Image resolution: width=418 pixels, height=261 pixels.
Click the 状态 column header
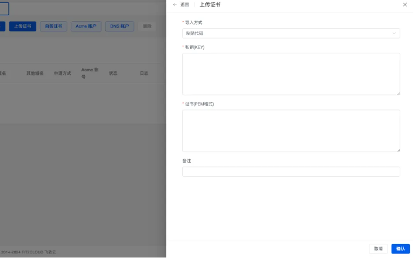[113, 73]
